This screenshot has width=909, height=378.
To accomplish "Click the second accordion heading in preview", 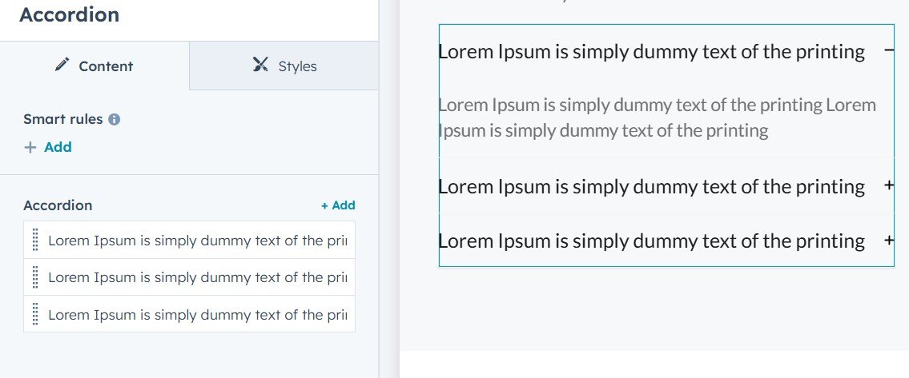I will click(x=651, y=186).
